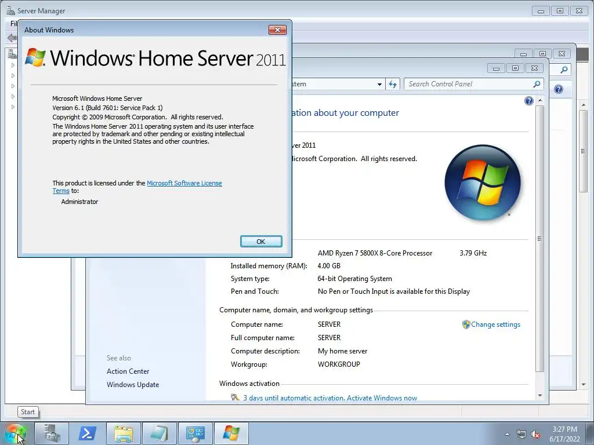The width and height of the screenshot is (594, 445).
Task: Open Windows Update under See also
Action: pos(133,385)
